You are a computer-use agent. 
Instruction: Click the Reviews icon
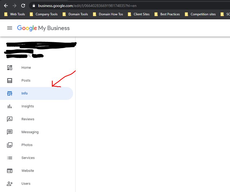(x=10, y=119)
